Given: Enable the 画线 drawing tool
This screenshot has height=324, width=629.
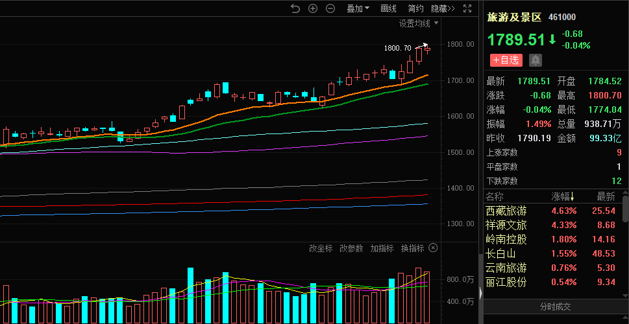Looking at the screenshot, I should (x=388, y=8).
